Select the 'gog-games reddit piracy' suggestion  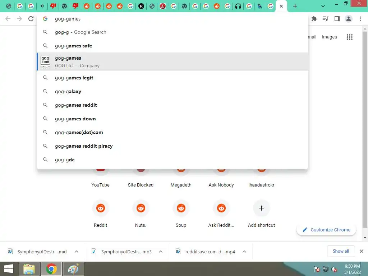click(x=172, y=146)
